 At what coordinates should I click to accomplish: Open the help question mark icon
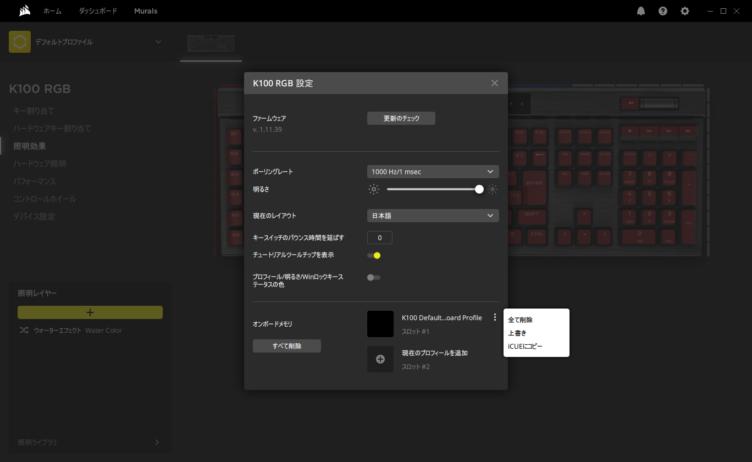click(663, 11)
